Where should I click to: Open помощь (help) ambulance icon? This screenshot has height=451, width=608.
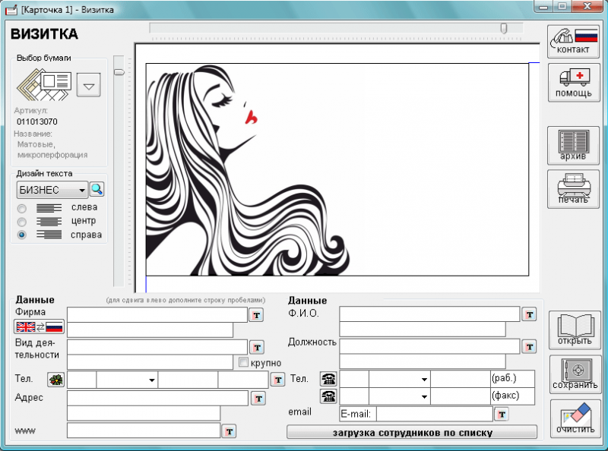574,83
